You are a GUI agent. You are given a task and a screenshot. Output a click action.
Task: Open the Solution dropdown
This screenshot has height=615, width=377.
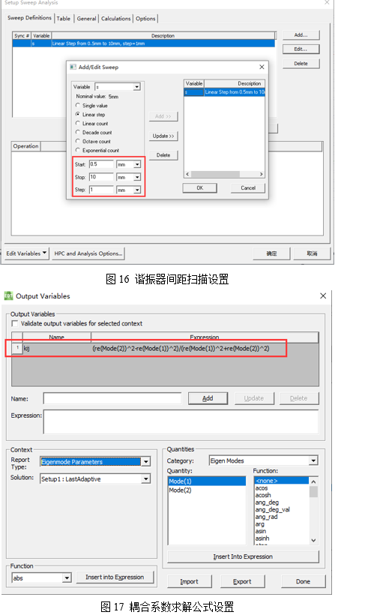pos(146,479)
